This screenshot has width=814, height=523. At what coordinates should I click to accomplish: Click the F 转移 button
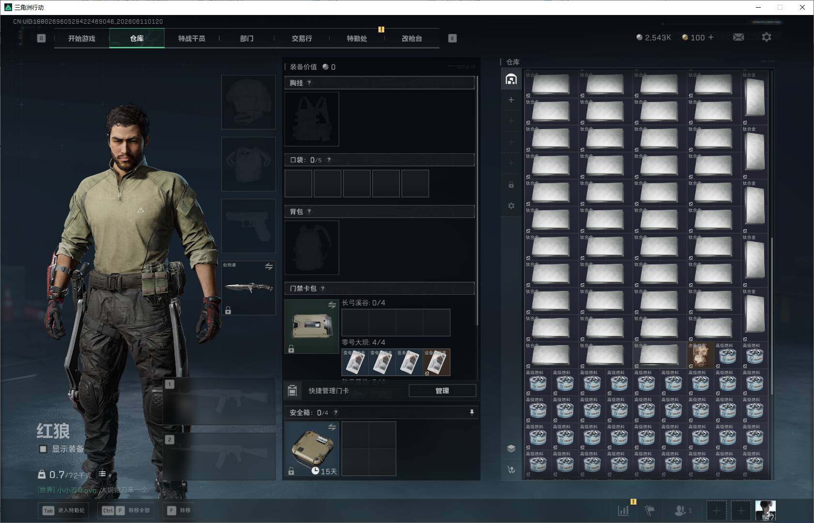179,510
